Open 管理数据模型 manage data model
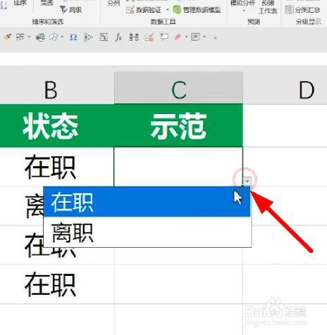The image size is (327, 335). 197,10
